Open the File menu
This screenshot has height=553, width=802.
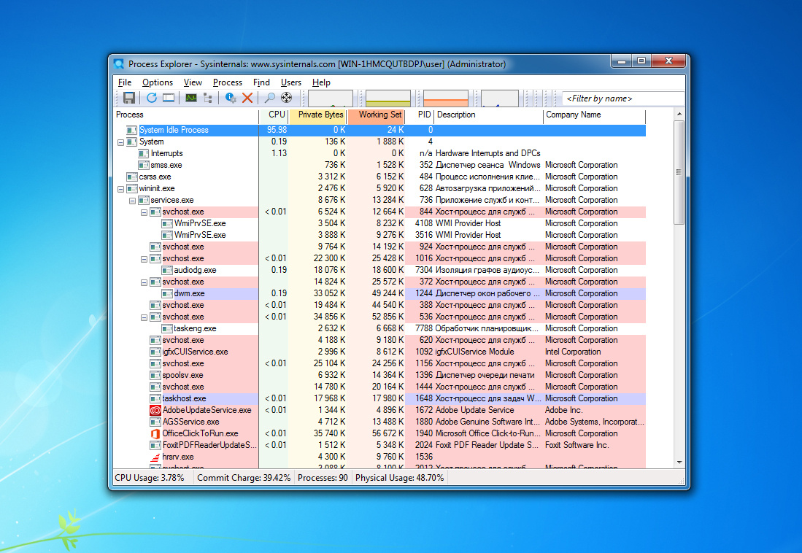(x=125, y=82)
